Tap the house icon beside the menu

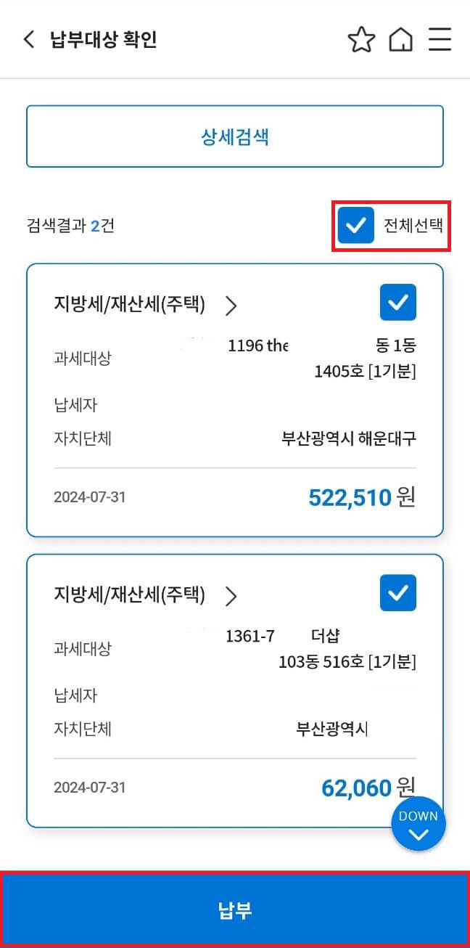[x=400, y=40]
